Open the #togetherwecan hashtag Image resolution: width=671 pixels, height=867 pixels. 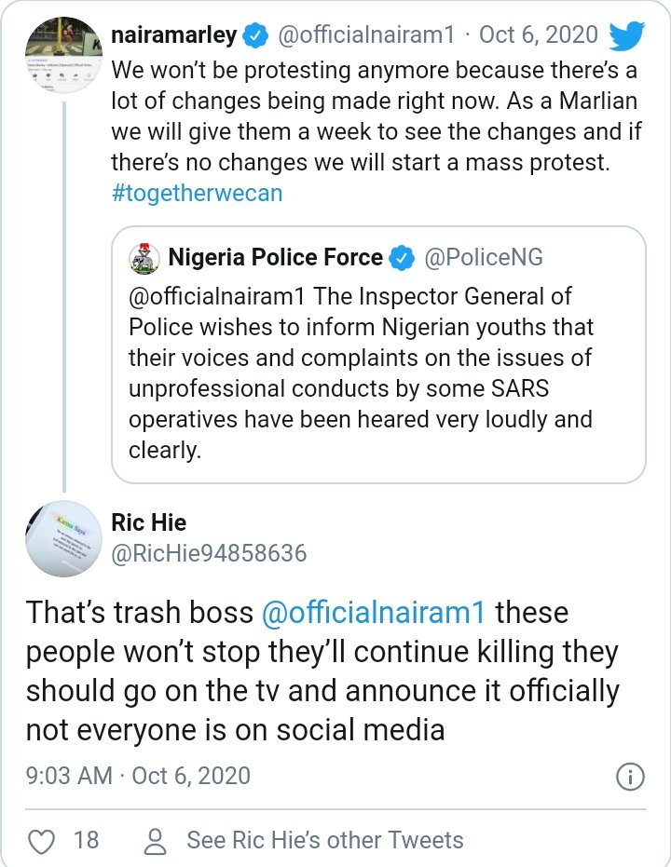[x=196, y=193]
